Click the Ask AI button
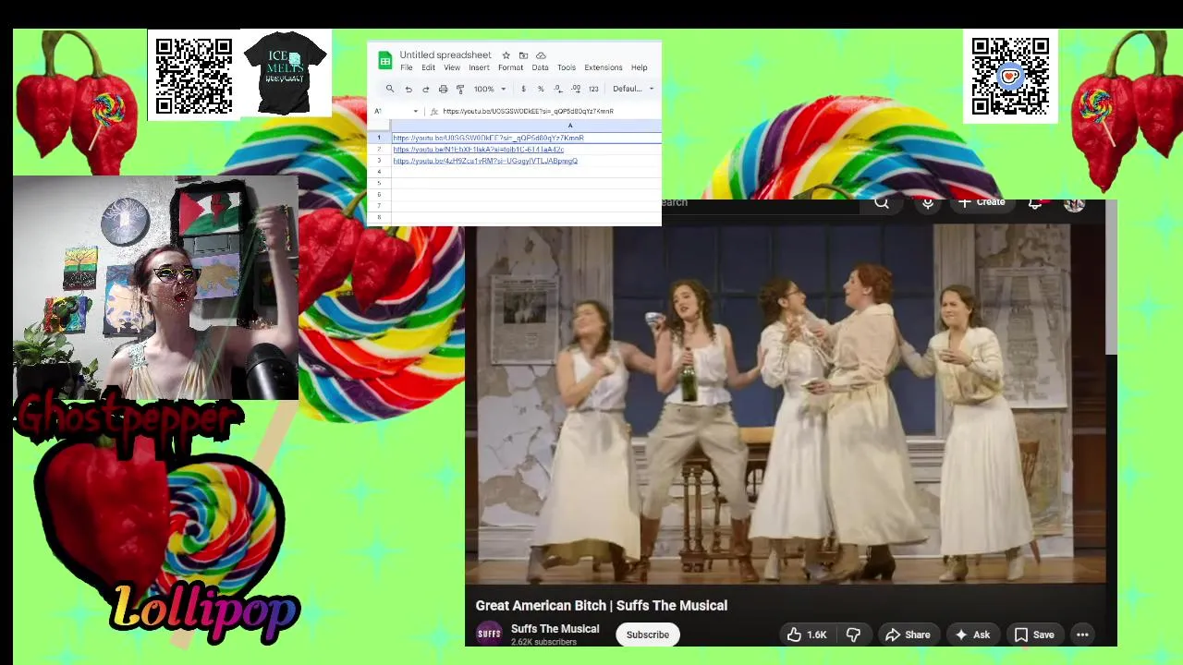Image resolution: width=1183 pixels, height=665 pixels. [x=972, y=635]
